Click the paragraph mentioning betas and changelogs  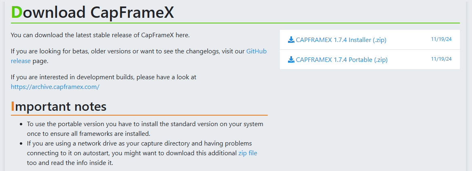[x=121, y=52]
